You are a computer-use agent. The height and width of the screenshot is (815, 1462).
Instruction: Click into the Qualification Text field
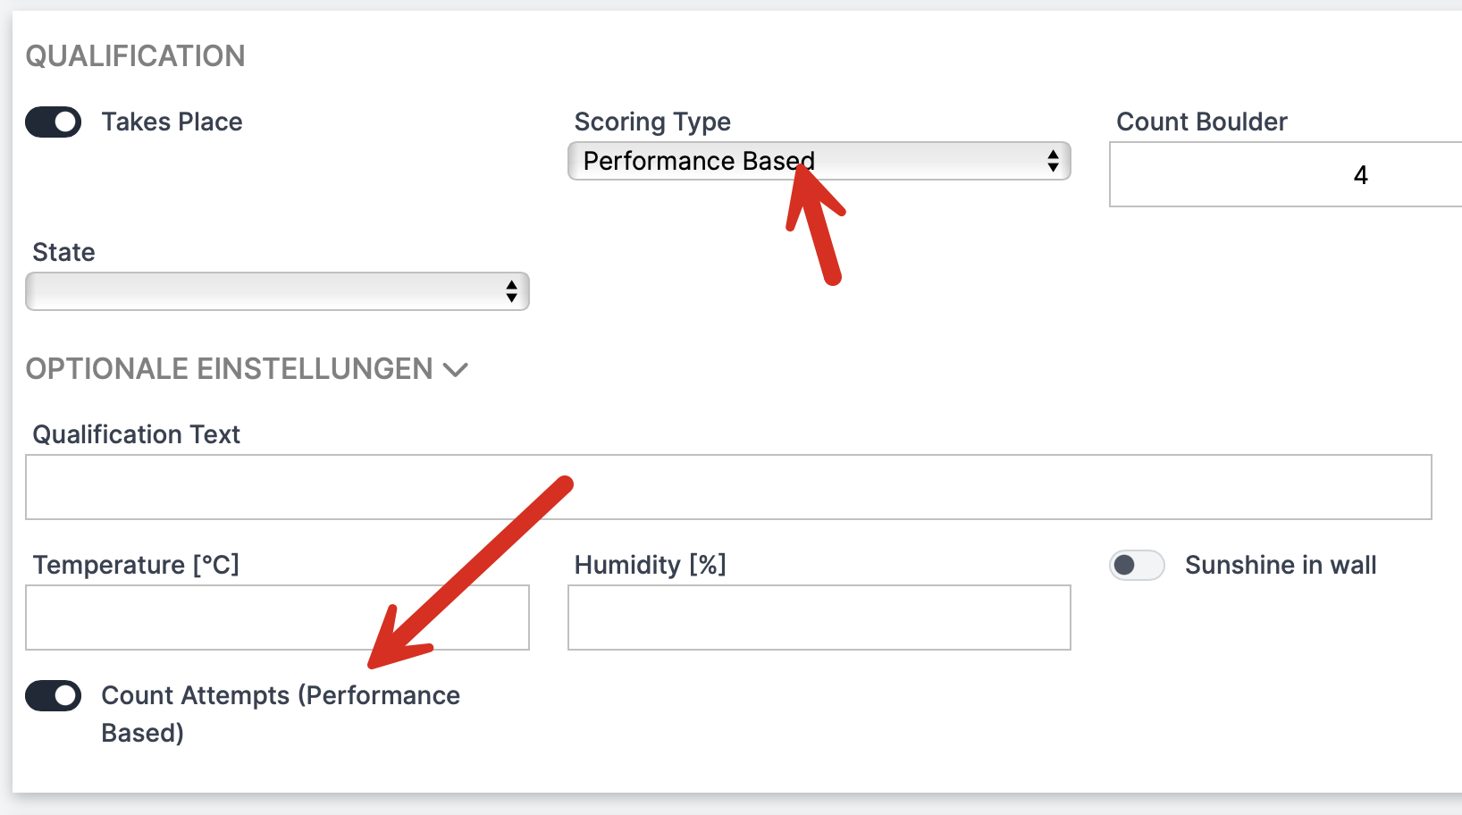pos(727,488)
